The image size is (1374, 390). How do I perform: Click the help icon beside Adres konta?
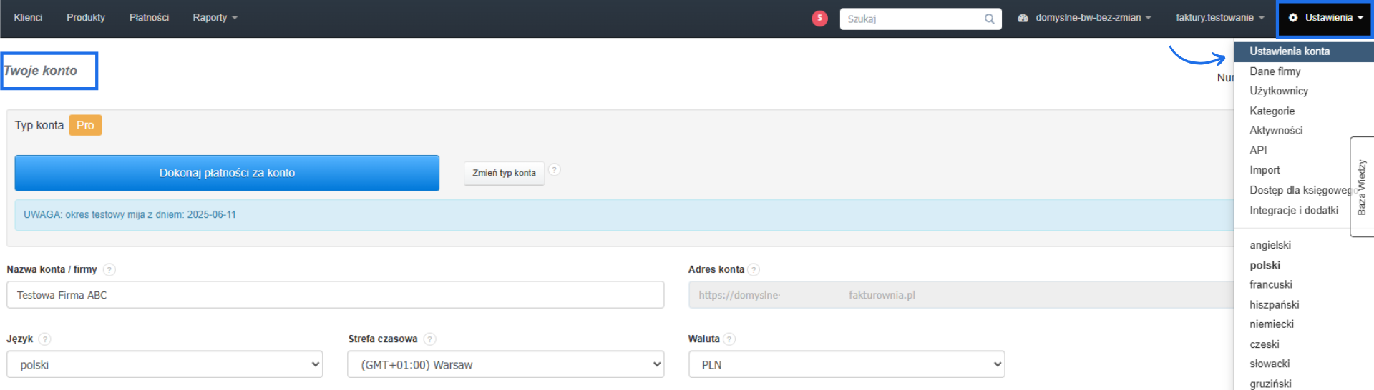coord(754,270)
